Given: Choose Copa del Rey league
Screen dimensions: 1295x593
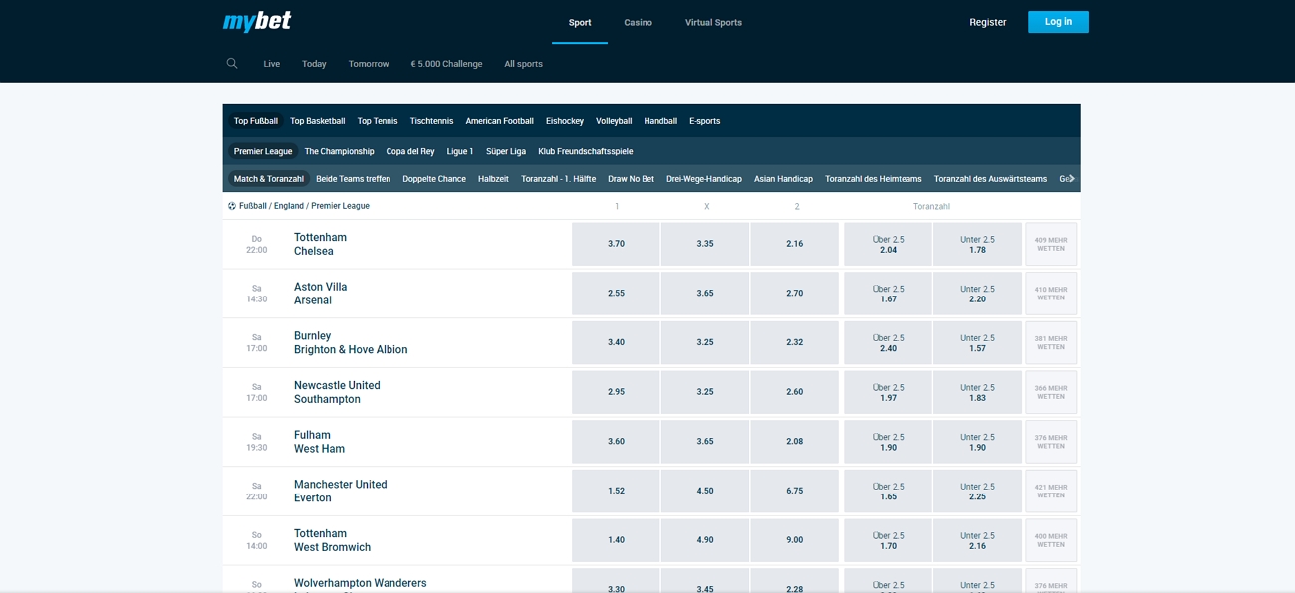Looking at the screenshot, I should [x=410, y=151].
